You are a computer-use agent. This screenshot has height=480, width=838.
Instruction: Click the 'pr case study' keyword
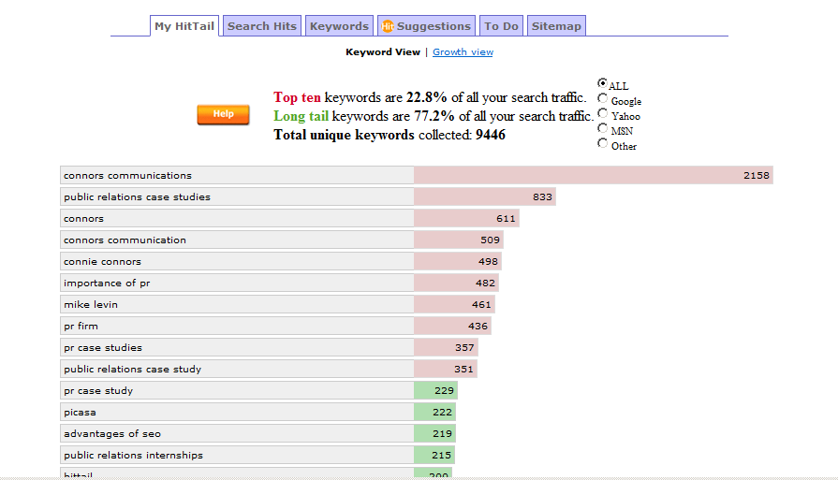click(x=237, y=390)
